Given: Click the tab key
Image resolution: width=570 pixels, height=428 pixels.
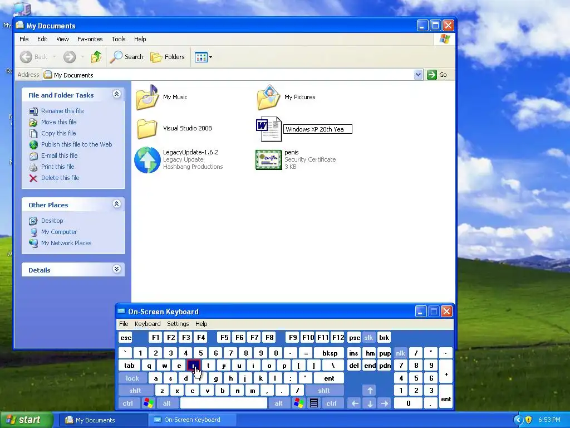Looking at the screenshot, I should pos(129,366).
